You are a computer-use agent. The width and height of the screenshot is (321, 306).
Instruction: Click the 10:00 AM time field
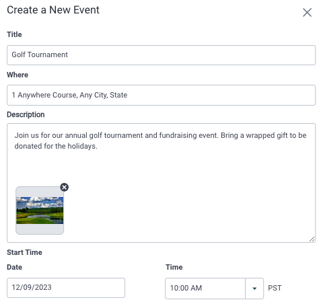coord(205,289)
